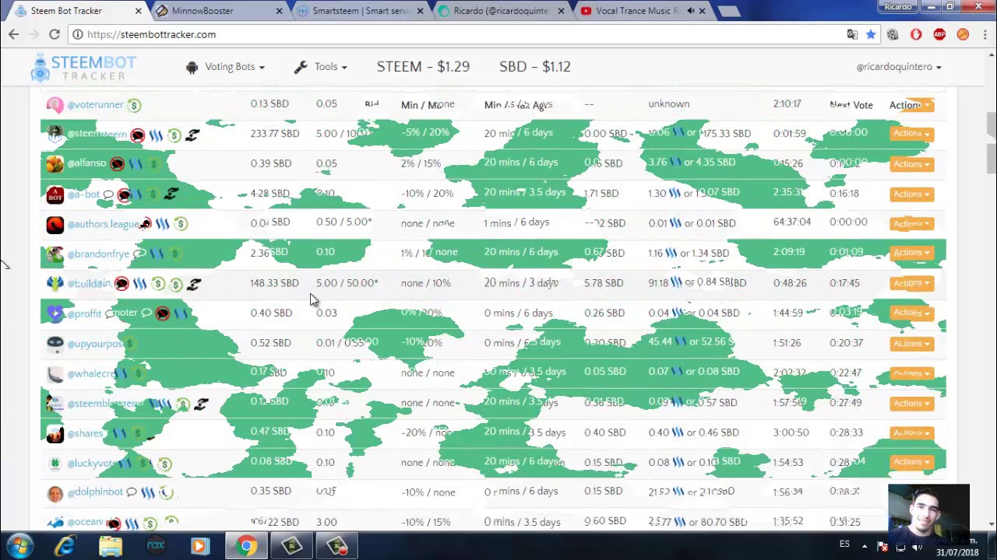This screenshot has height=560, width=997.
Task: Open the @alfanso bot link
Action: pyautogui.click(x=86, y=163)
